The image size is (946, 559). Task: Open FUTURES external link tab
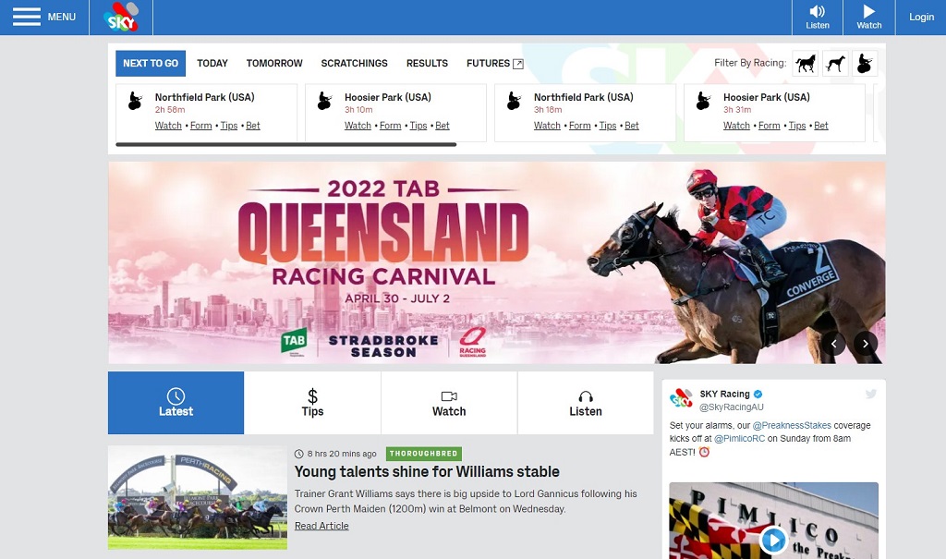point(495,64)
